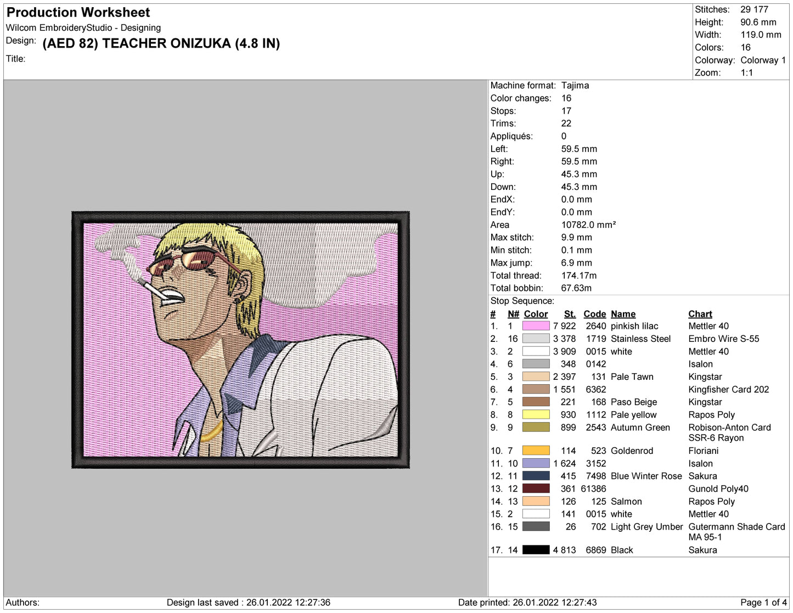Image resolution: width=793 pixels, height=613 pixels.
Task: Click the lavender swatch coded 3152
Action: coord(536,463)
